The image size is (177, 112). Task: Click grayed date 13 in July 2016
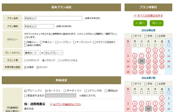148,109
